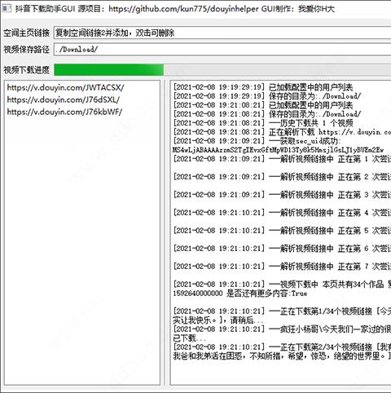Click the log line starting 疯狂小杨哥
This screenshot has width=391, height=393.
(282, 329)
